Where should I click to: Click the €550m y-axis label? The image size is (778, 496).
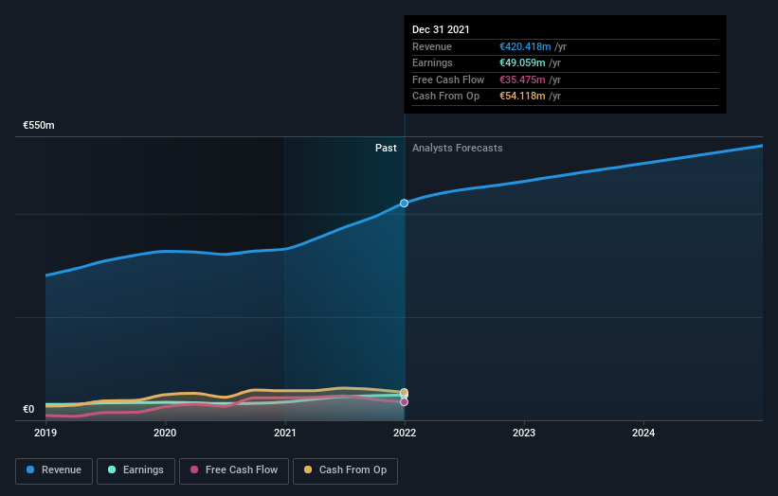[39, 125]
